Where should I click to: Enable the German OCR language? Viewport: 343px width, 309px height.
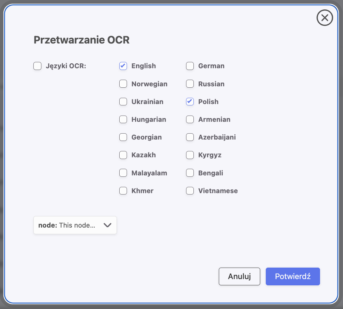tap(190, 66)
